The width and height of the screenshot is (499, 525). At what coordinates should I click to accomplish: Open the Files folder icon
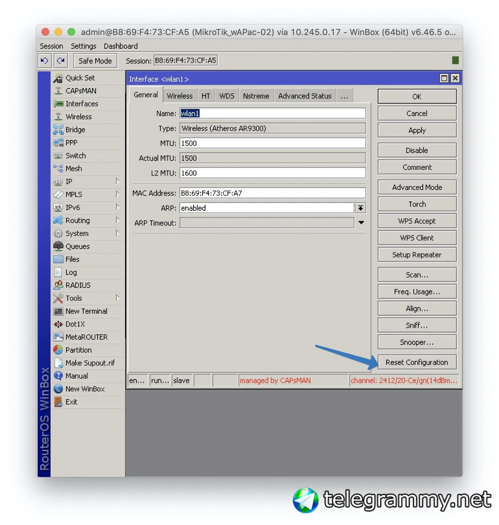(58, 259)
